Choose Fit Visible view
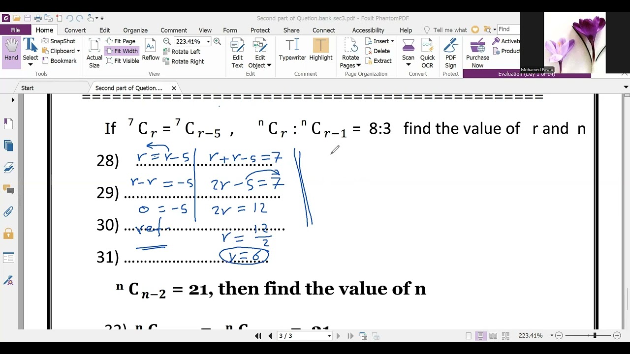The height and width of the screenshot is (354, 630). (x=122, y=61)
